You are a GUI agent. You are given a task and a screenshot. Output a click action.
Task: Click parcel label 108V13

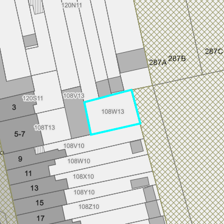tap(74, 96)
